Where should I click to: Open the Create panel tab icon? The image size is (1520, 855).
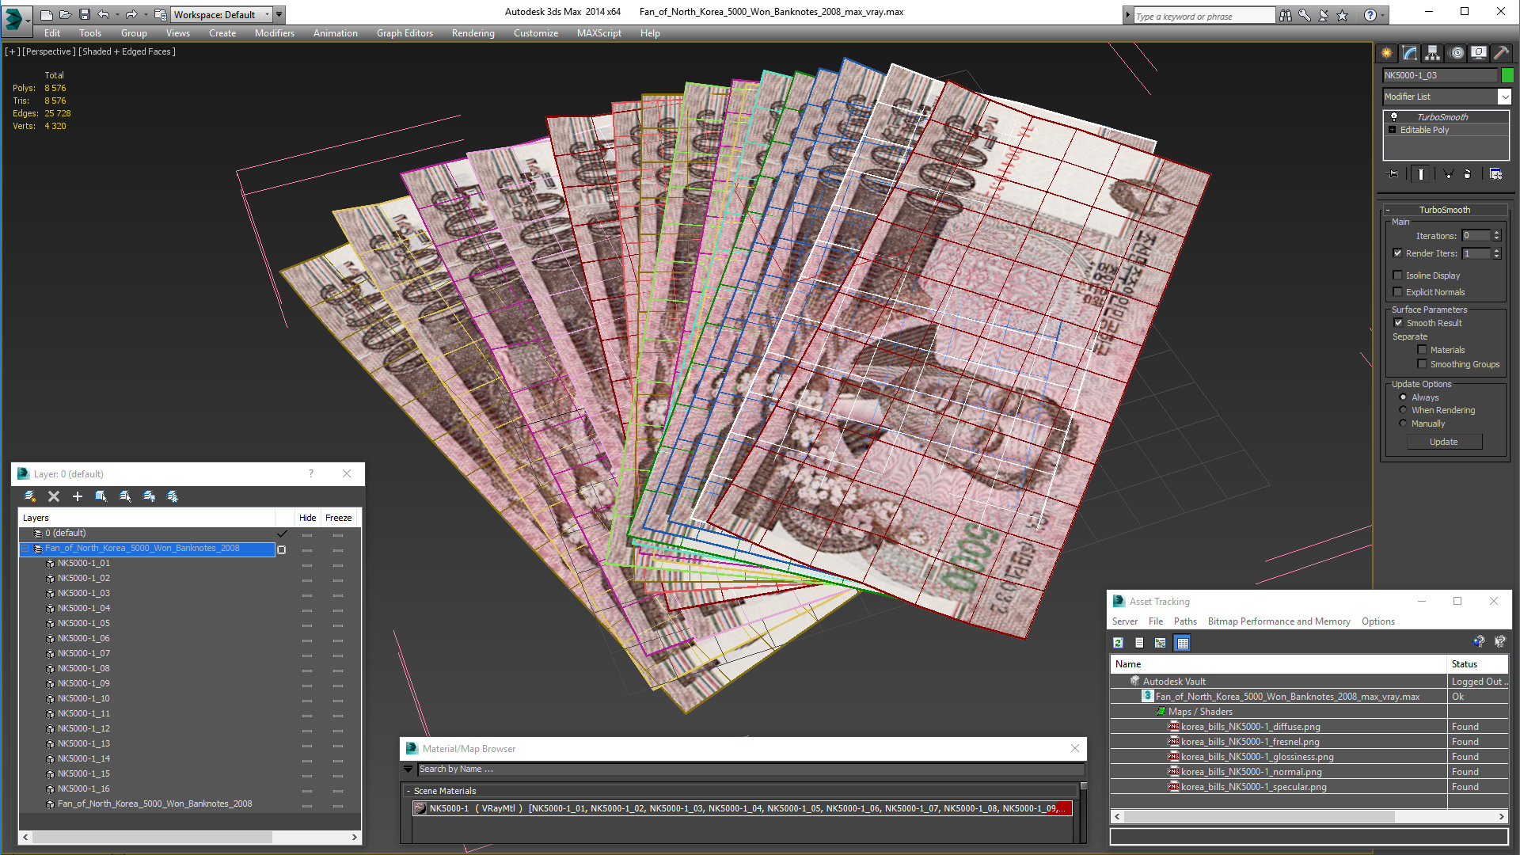tap(1387, 53)
